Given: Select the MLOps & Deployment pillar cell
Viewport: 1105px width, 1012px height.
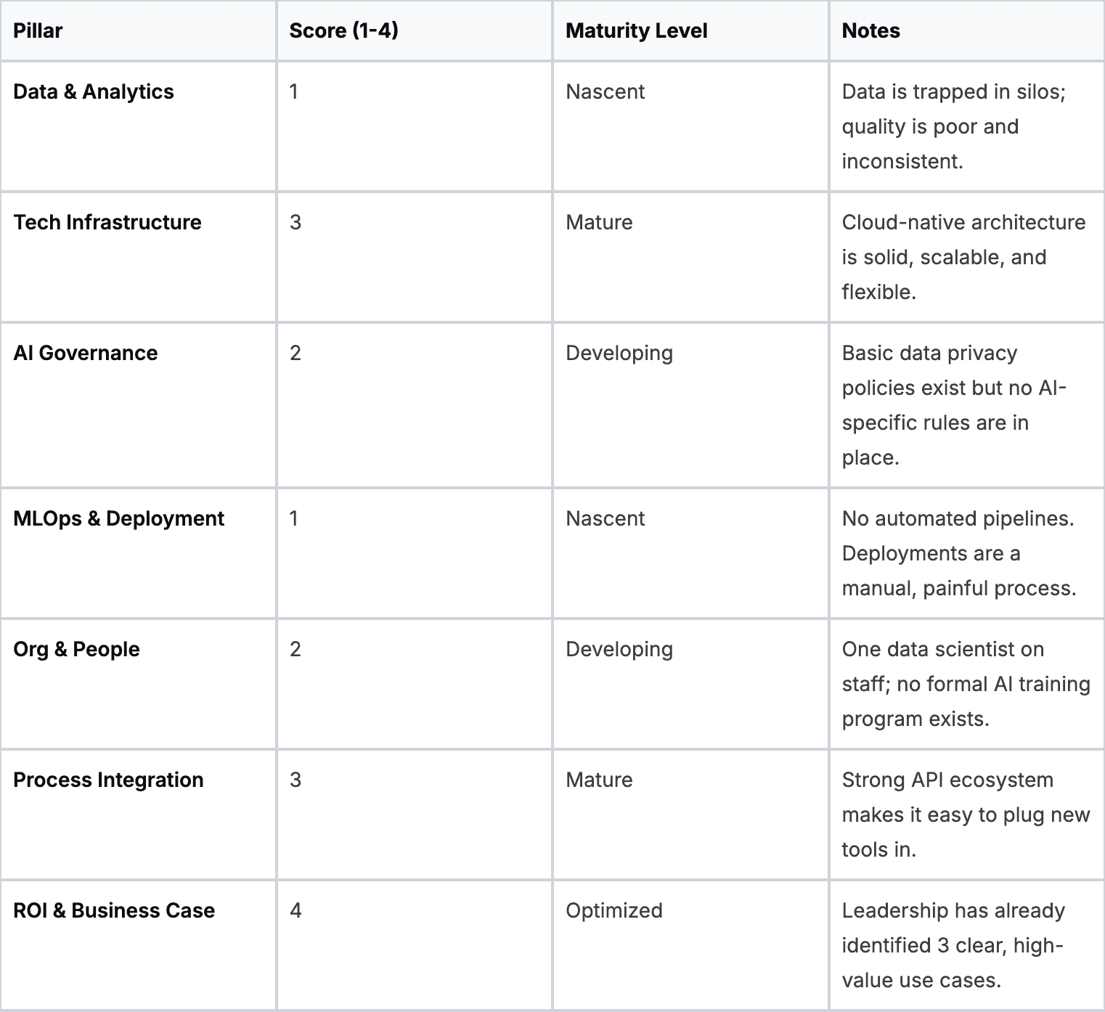Looking at the screenshot, I should coord(119,518).
